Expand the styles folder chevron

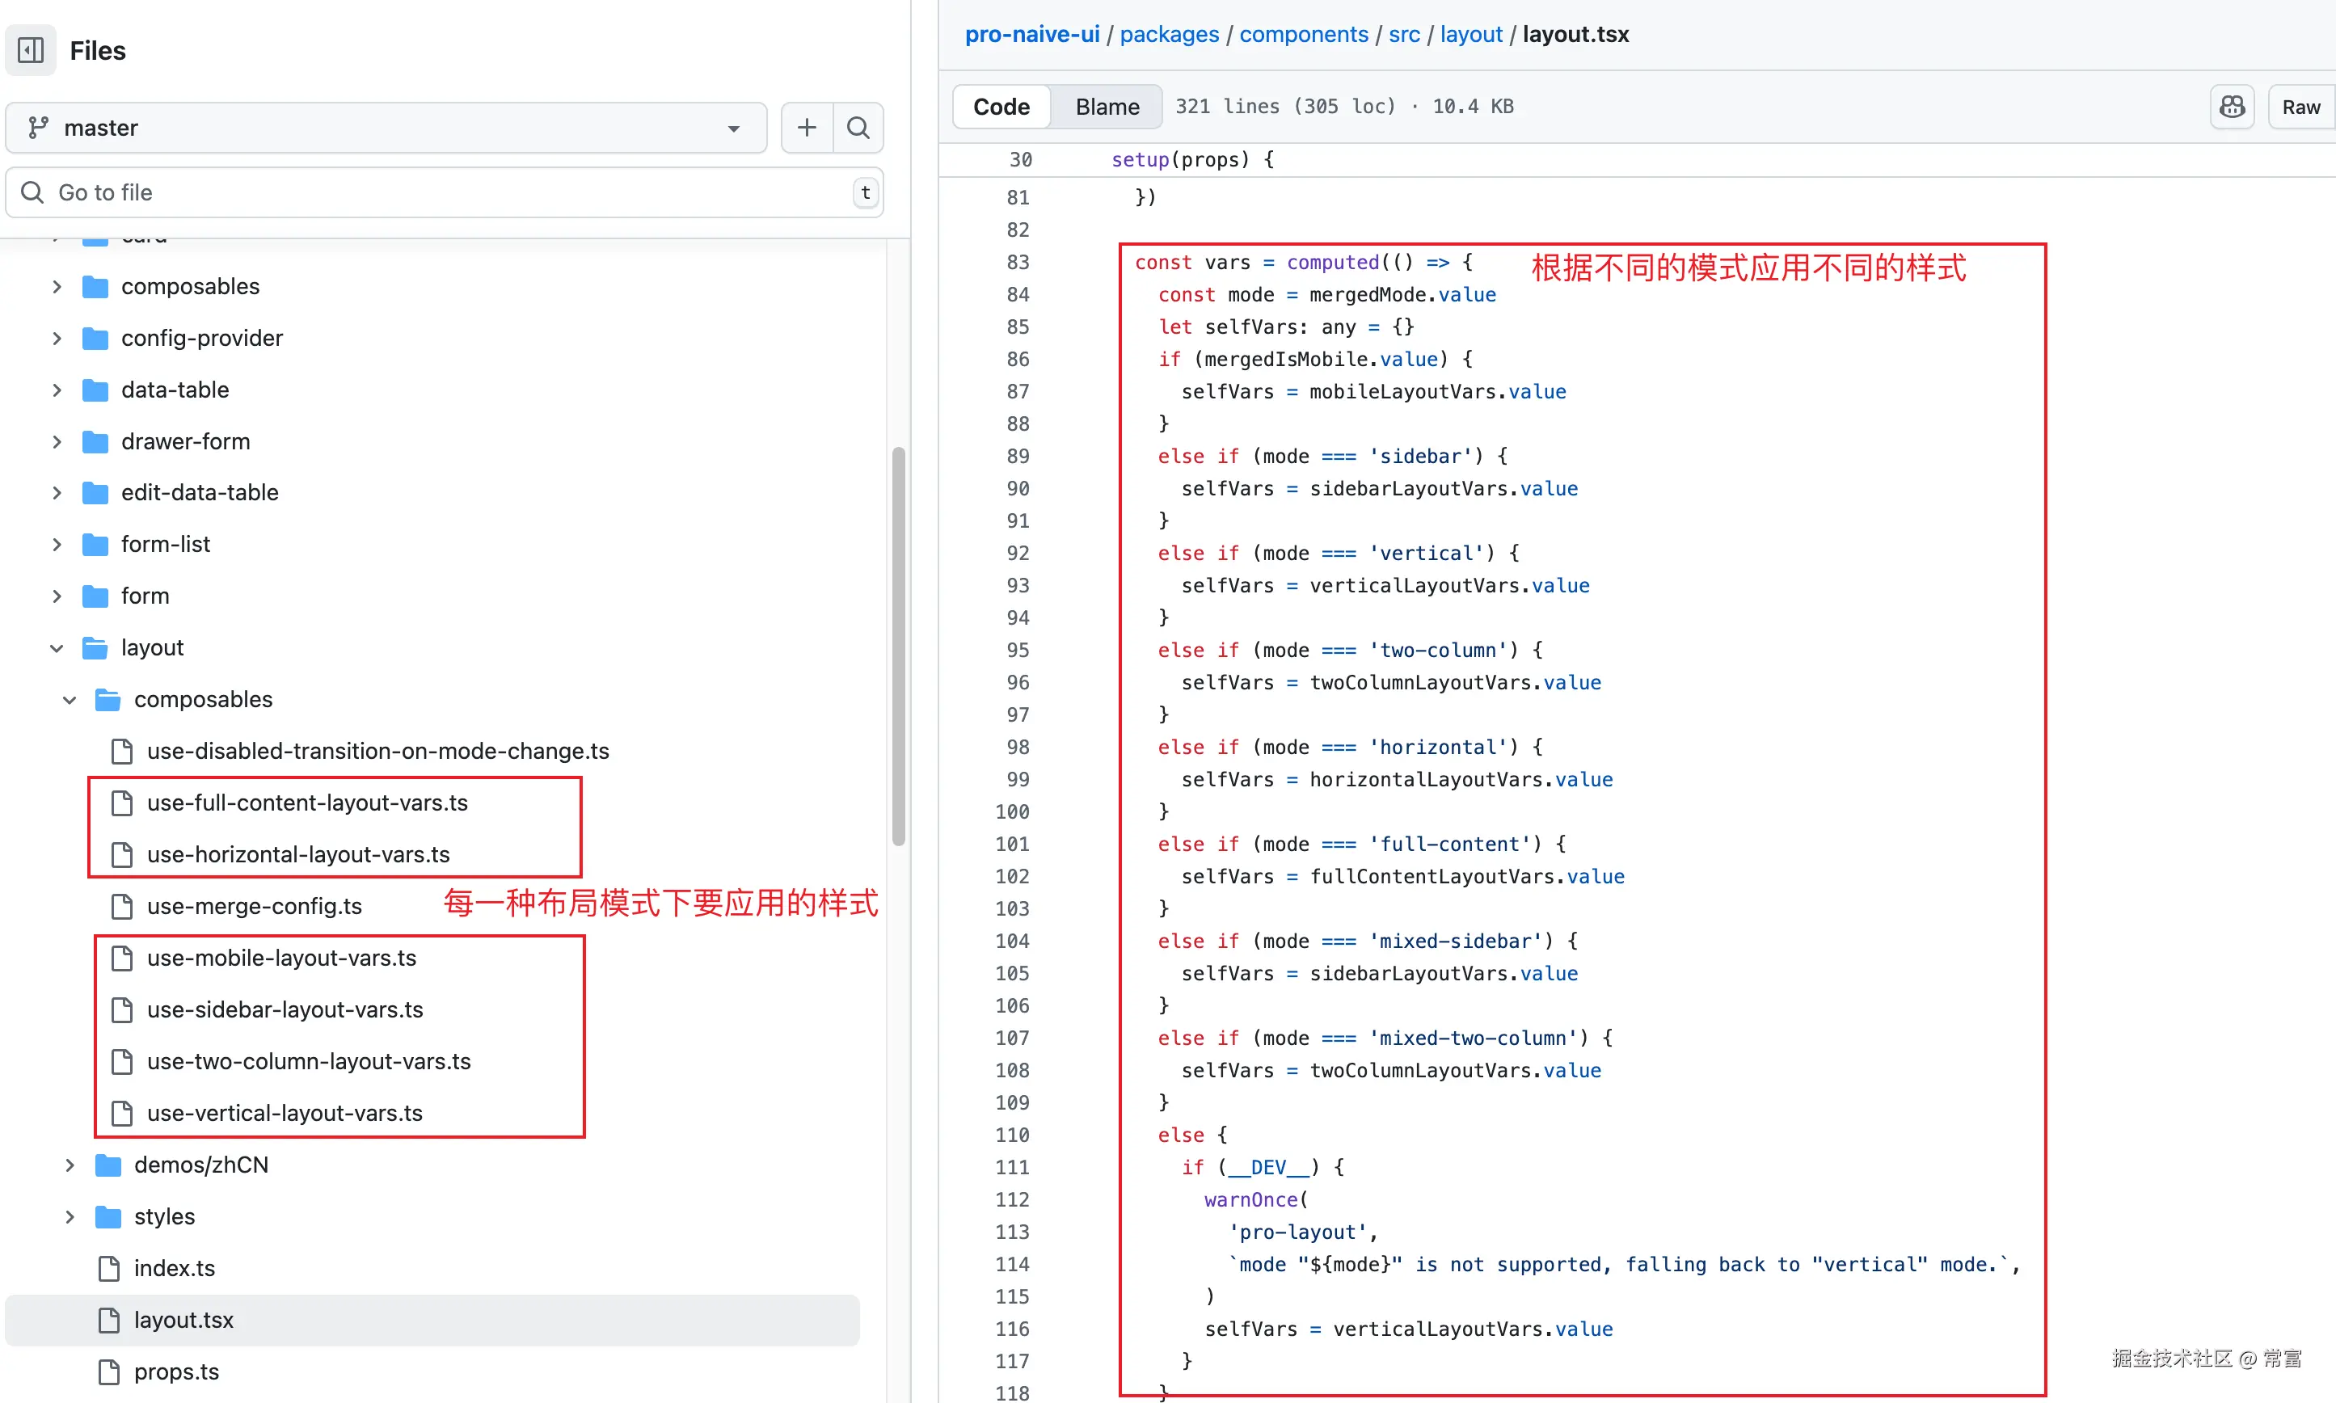[x=70, y=1217]
